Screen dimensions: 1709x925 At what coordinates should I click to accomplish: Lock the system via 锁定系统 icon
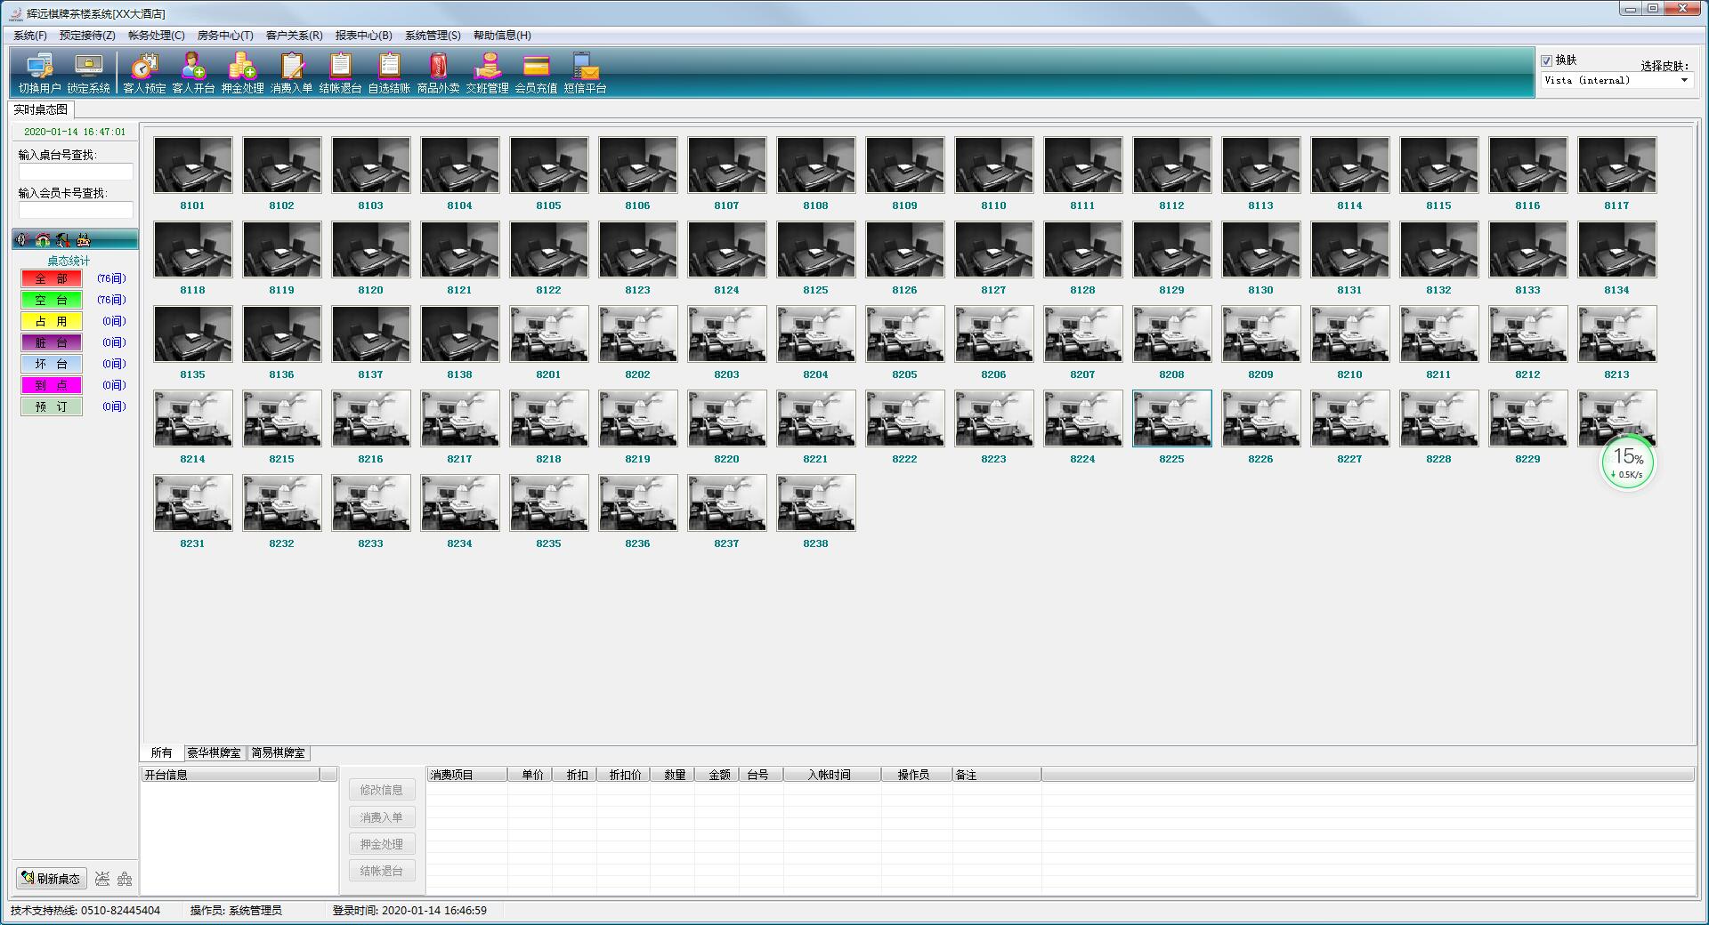click(88, 72)
